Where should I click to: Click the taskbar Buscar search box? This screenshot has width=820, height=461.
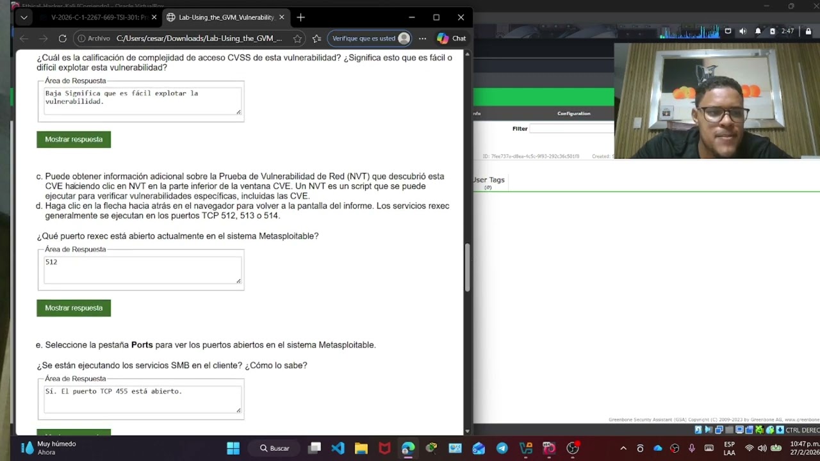275,448
